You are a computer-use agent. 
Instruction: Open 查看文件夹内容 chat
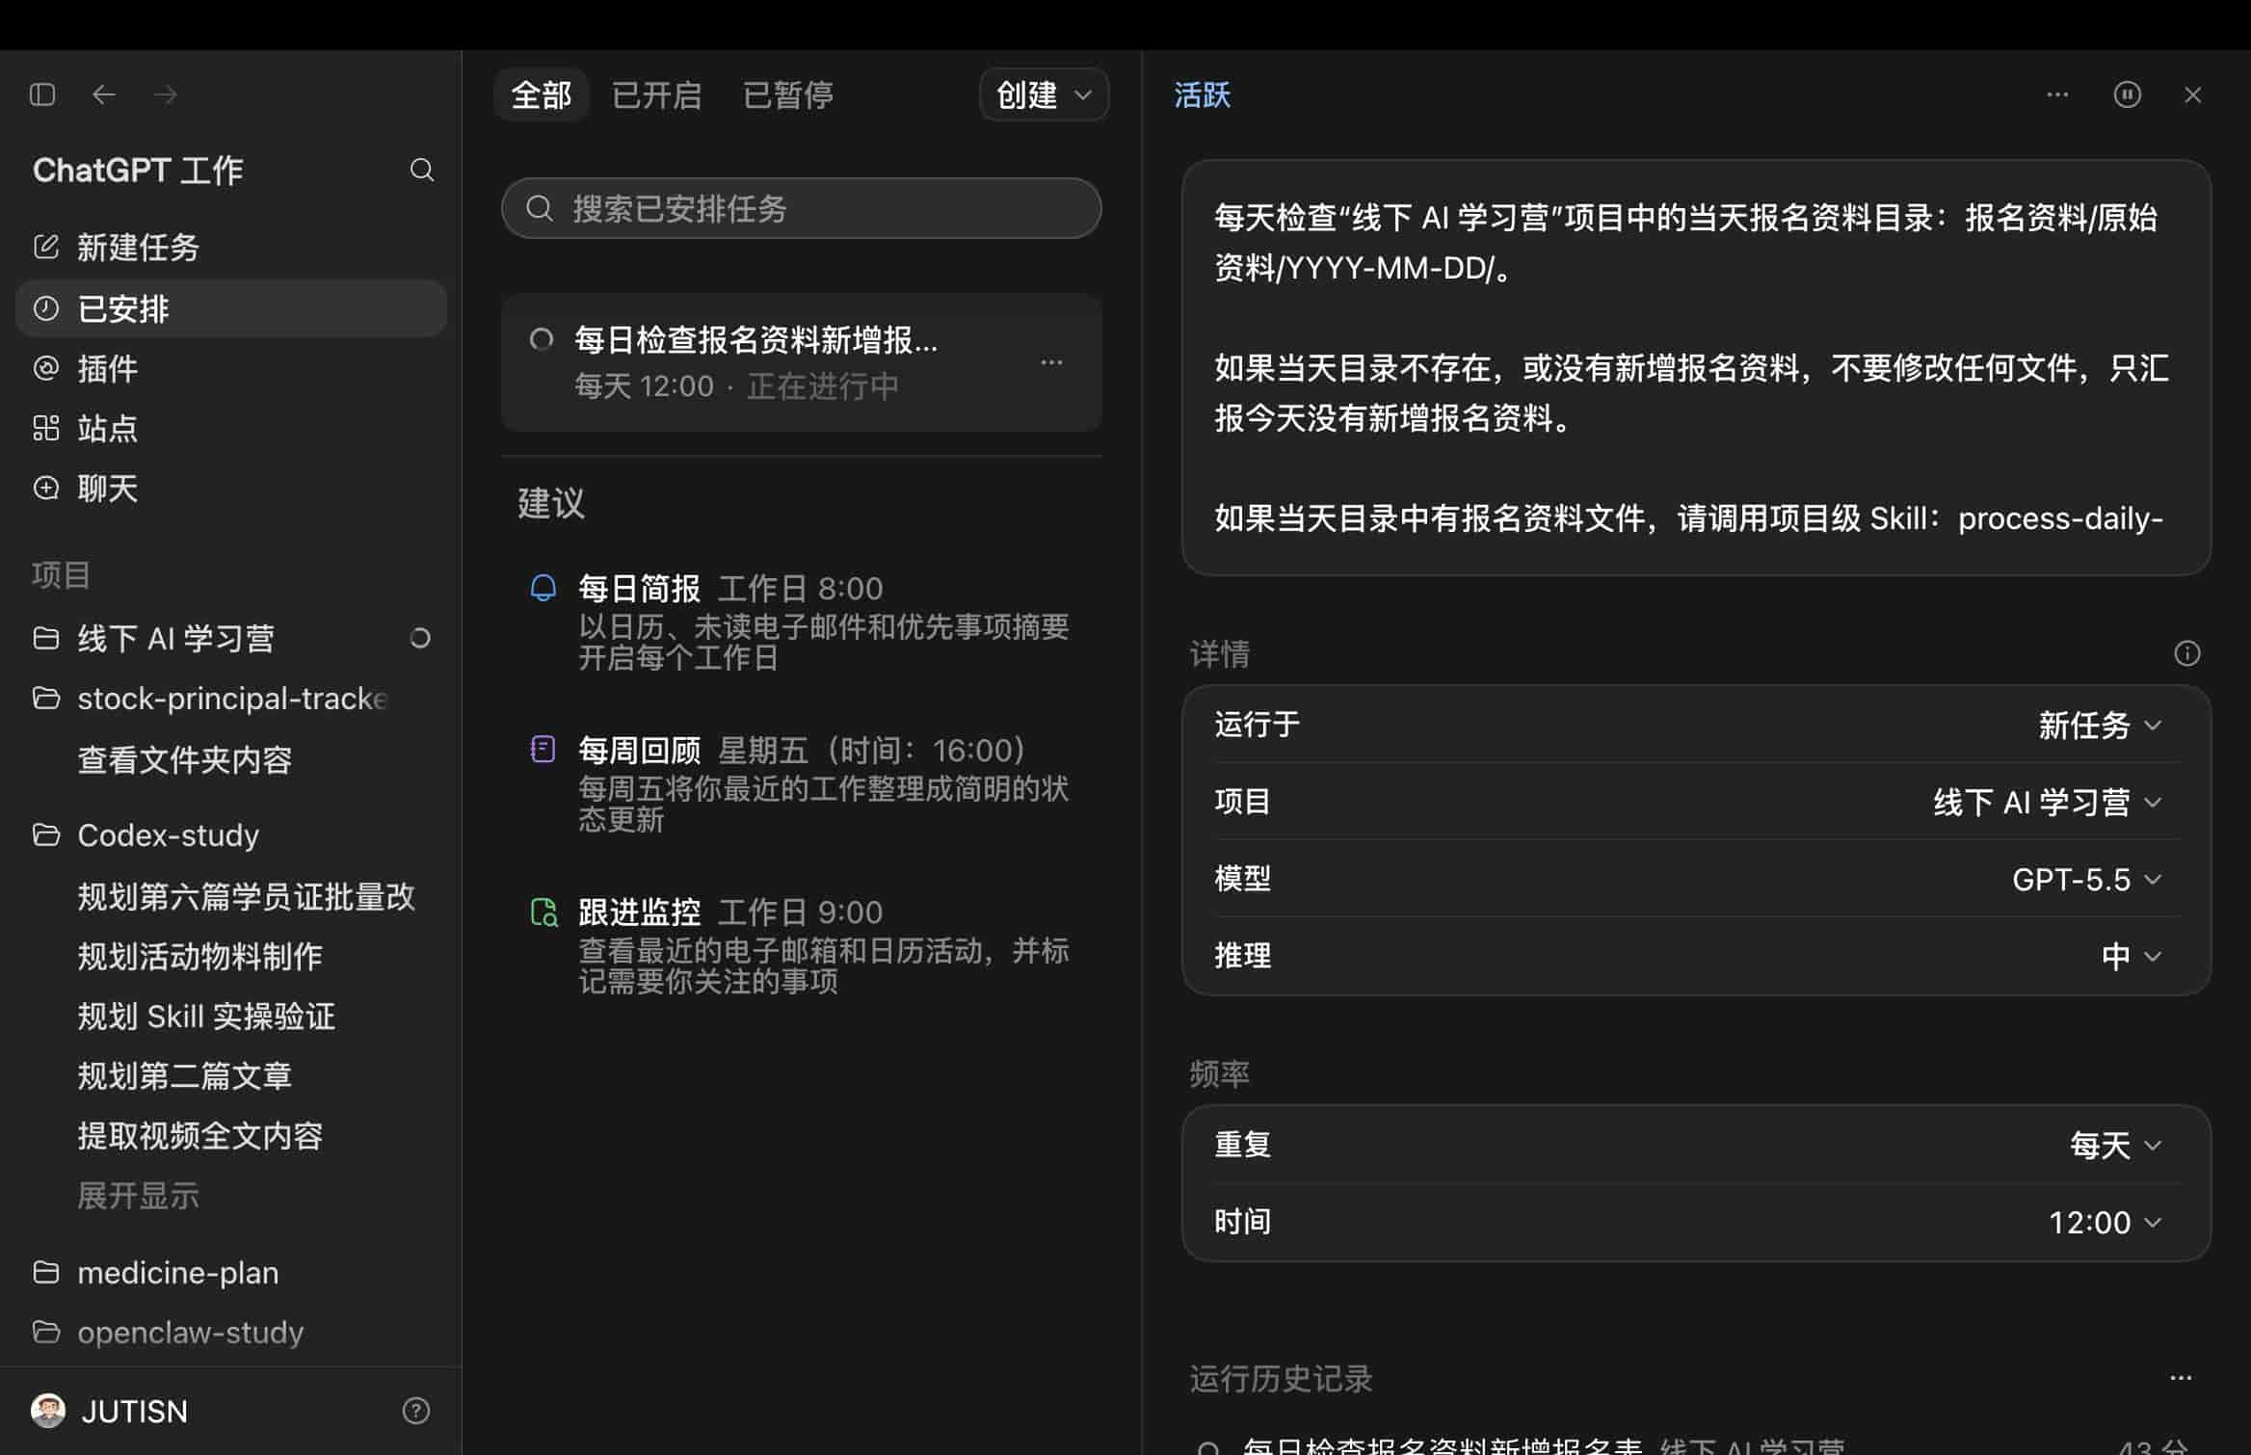pyautogui.click(x=231, y=759)
